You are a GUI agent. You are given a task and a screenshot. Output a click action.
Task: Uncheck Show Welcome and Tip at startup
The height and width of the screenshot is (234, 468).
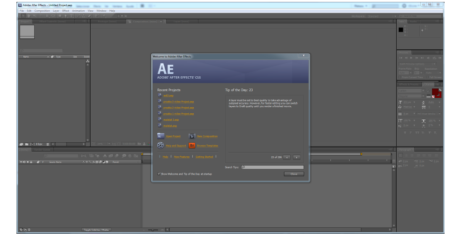coord(159,174)
